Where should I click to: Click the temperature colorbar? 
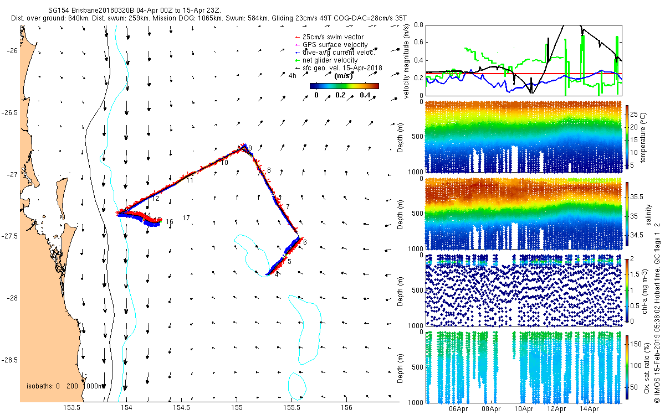pyautogui.click(x=628, y=136)
